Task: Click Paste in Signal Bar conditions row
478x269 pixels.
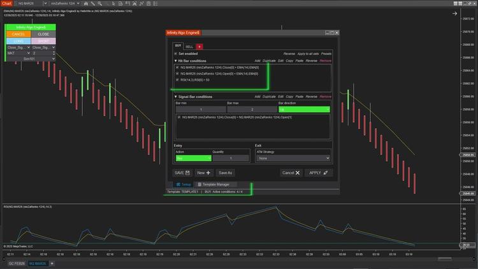Action: click(x=299, y=97)
